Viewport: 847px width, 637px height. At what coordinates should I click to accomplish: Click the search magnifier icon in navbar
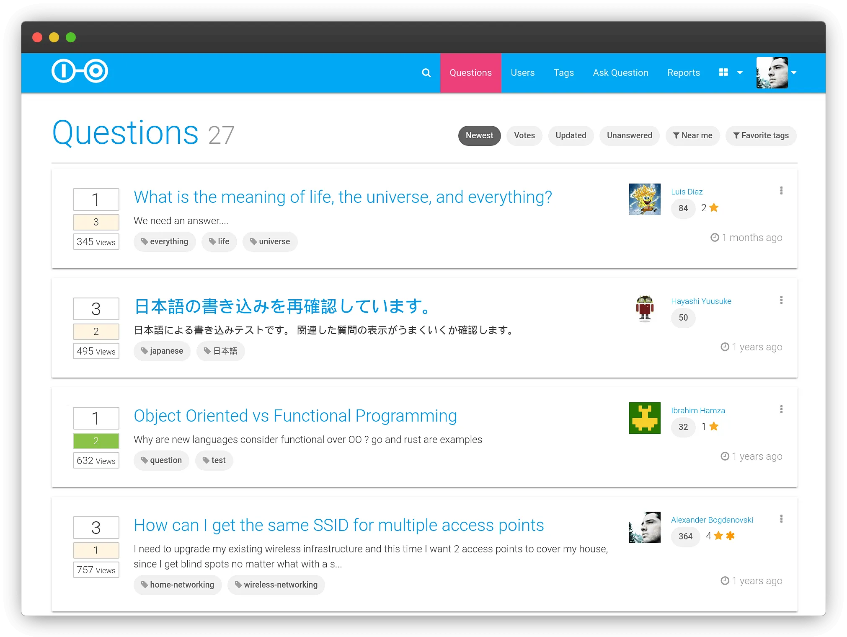tap(426, 73)
